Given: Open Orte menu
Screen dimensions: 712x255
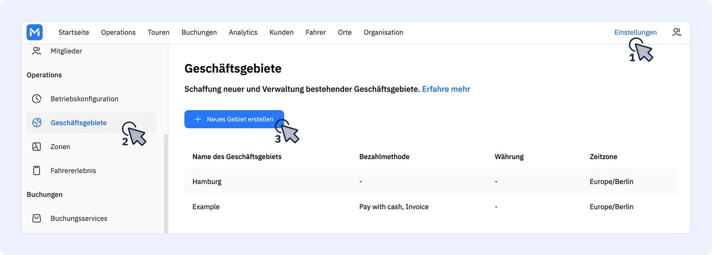Looking at the screenshot, I should 345,32.
